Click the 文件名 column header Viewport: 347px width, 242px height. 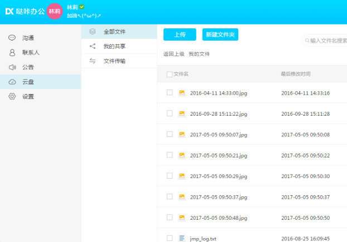click(x=181, y=74)
